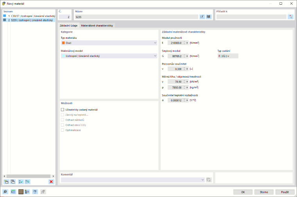Click the Č. number field showing 2
The height and width of the screenshot is (197, 297).
point(64,17)
